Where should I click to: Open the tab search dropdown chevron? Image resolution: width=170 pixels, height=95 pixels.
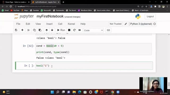(x=150, y=2)
